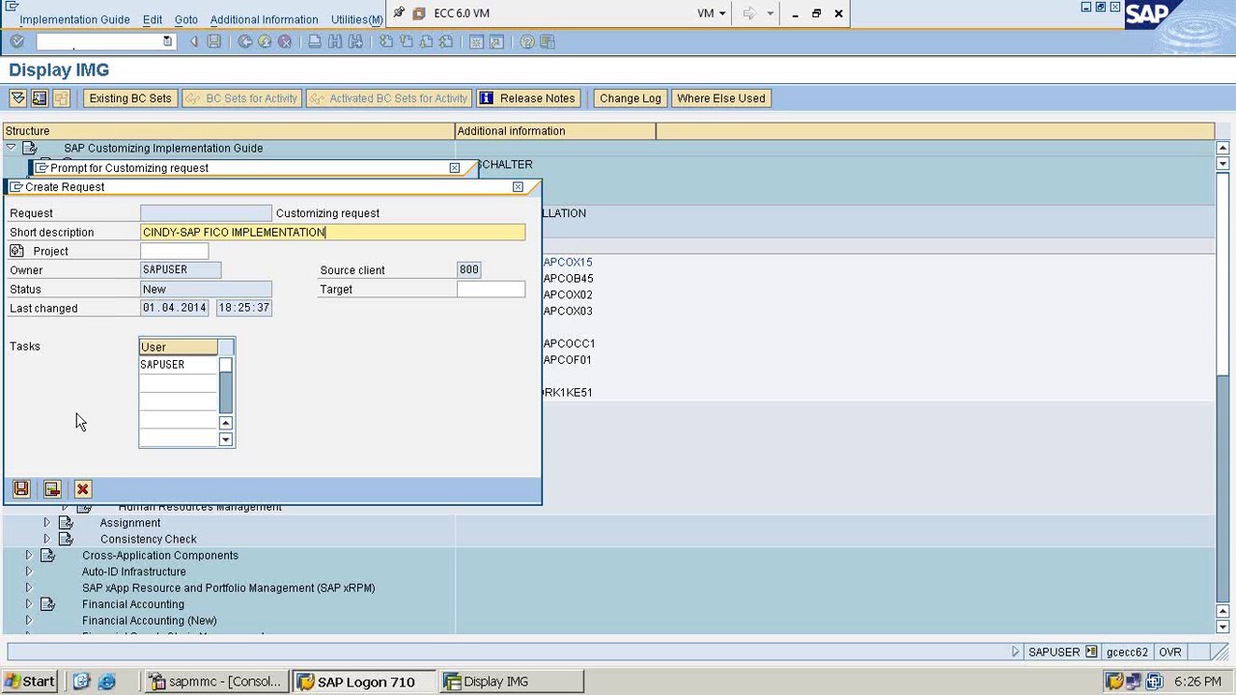Expand the Auto-ID Infrastructure node
The image size is (1236, 695).
click(28, 571)
